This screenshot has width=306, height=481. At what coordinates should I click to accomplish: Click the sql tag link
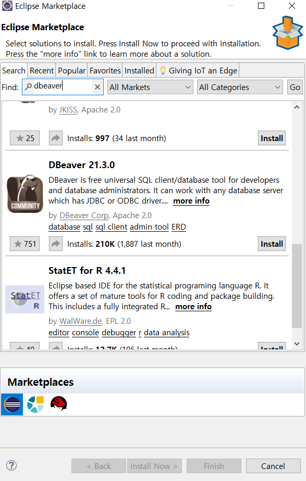(x=88, y=227)
